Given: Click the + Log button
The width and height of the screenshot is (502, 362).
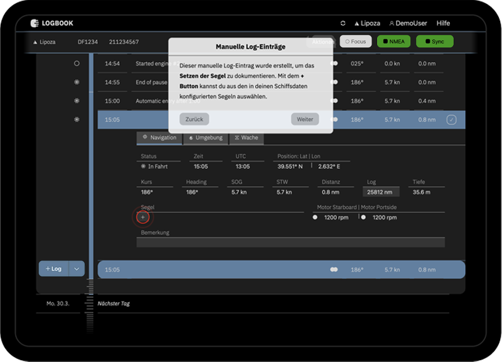Looking at the screenshot, I should [x=53, y=269].
